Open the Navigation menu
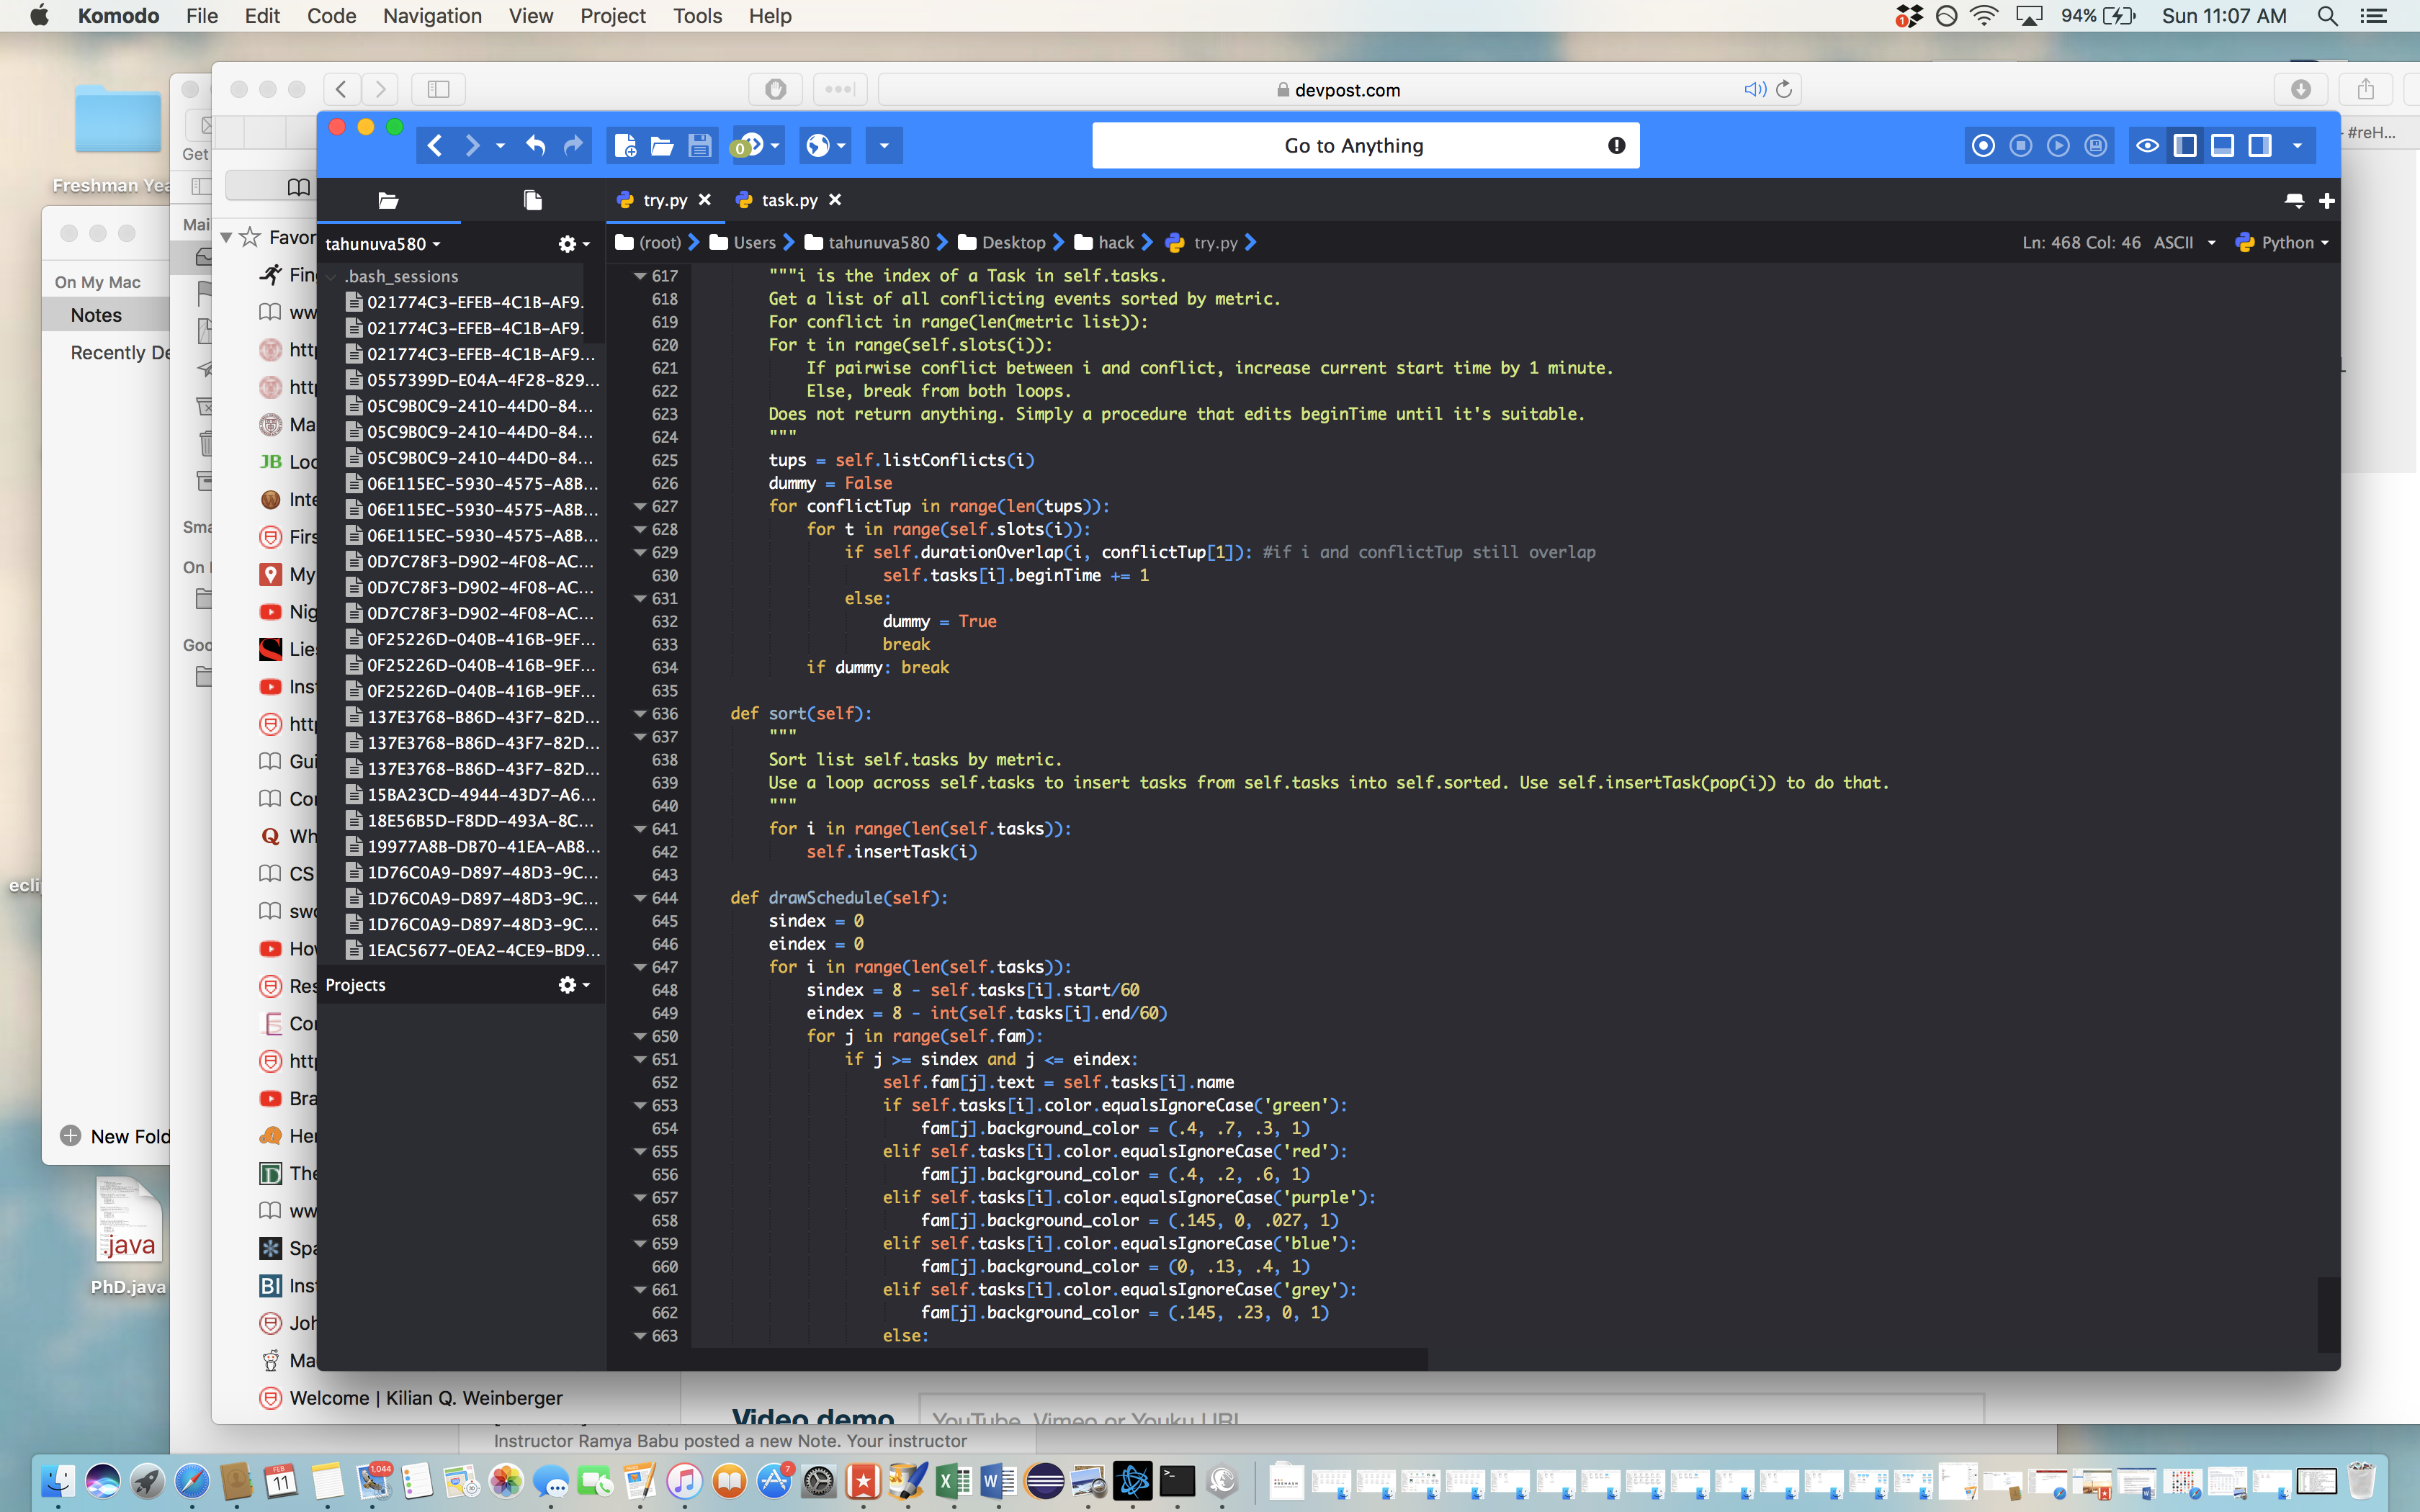 432,16
